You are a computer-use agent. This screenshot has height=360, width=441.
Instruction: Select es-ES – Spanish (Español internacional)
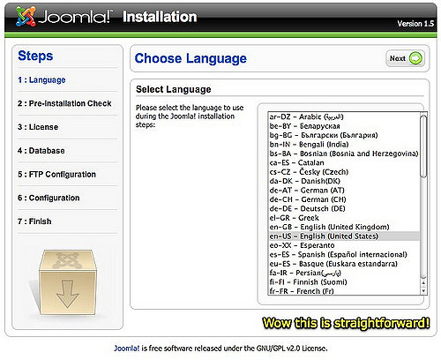pyautogui.click(x=344, y=254)
